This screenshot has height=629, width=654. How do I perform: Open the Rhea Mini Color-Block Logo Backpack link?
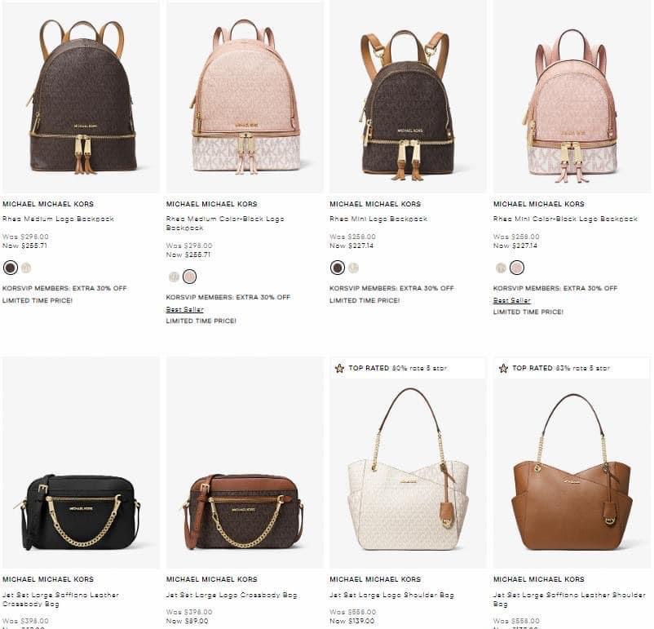(x=565, y=219)
